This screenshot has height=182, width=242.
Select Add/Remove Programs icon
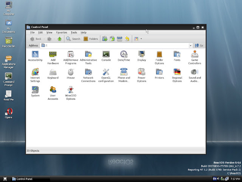pyautogui.click(x=71, y=58)
